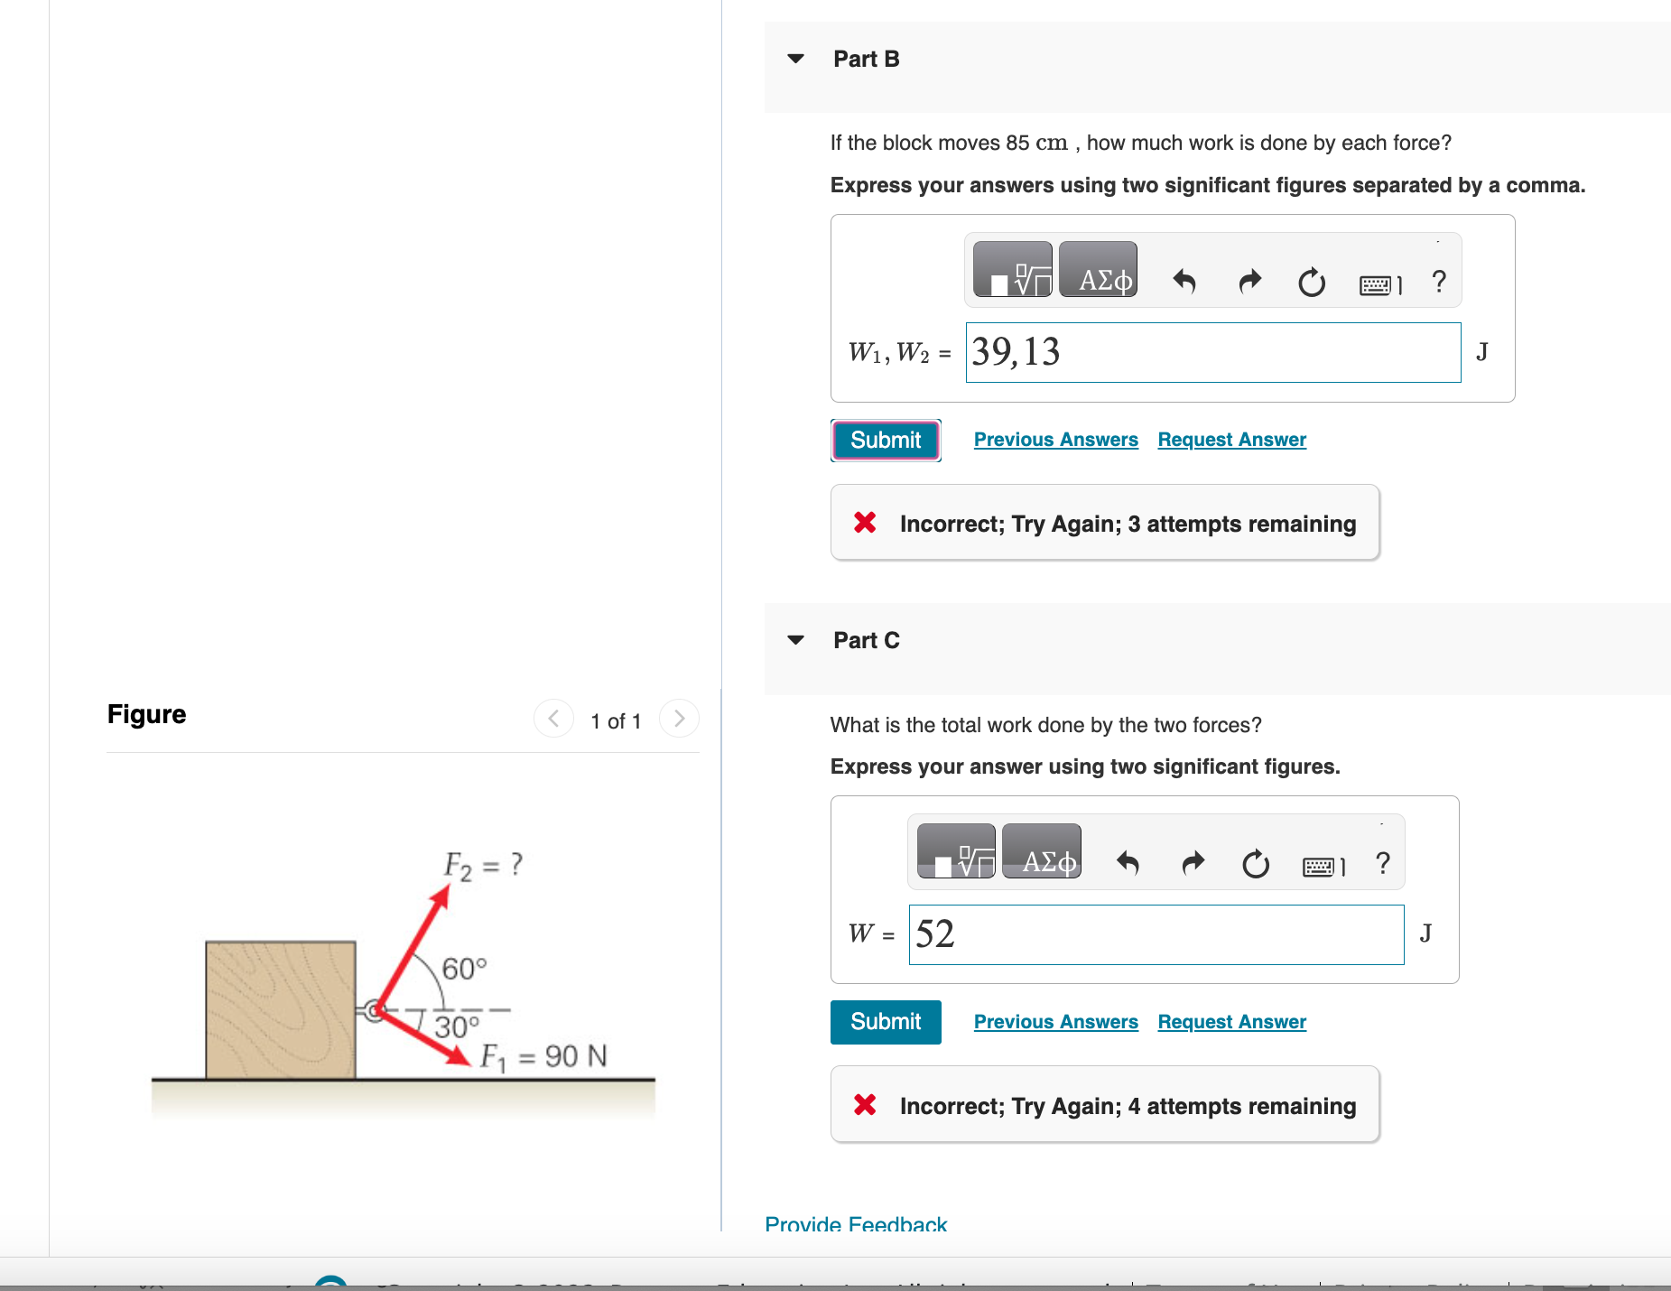
Task: Collapse the Part C section
Action: [794, 639]
